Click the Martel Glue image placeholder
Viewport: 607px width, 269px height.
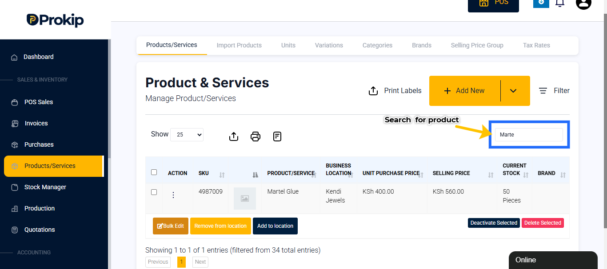click(x=245, y=199)
